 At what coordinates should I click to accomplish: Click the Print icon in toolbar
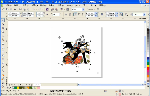tap(15, 9)
